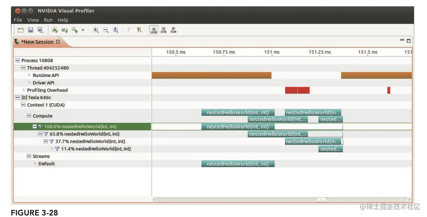Open the Run menu
The height and width of the screenshot is (217, 427).
point(48,20)
